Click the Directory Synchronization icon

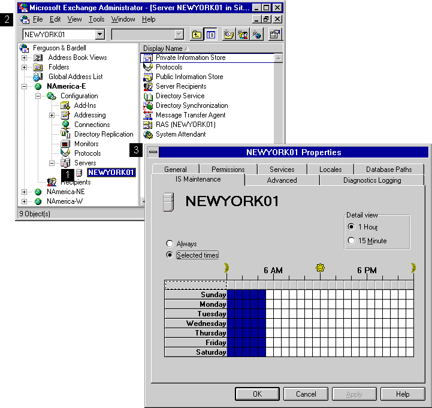coord(148,106)
